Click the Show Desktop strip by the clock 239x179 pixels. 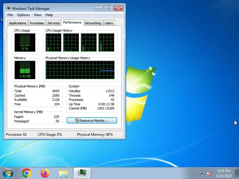pos(237,173)
